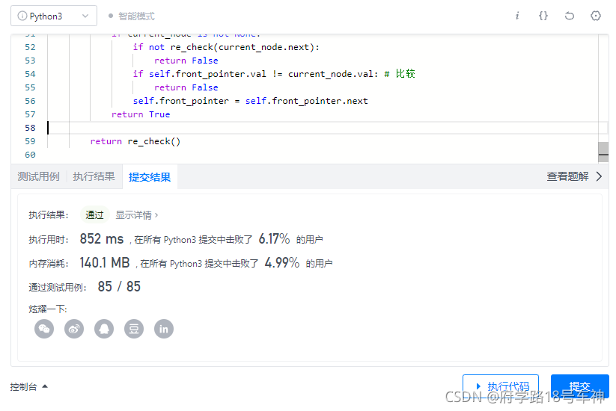
Task: Open 显示详情 details link
Action: 137,215
